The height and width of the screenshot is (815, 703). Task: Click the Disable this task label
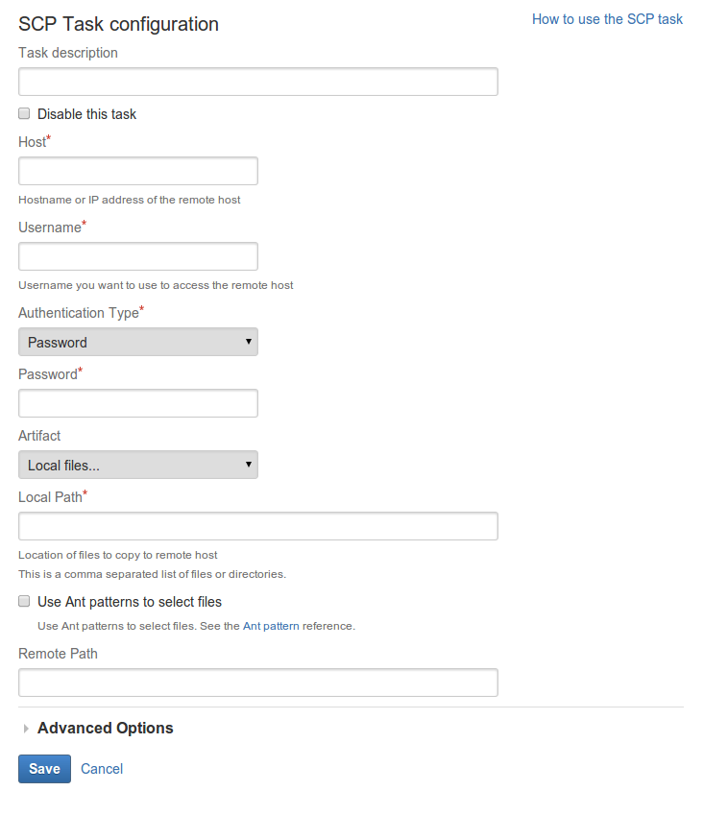coord(86,114)
